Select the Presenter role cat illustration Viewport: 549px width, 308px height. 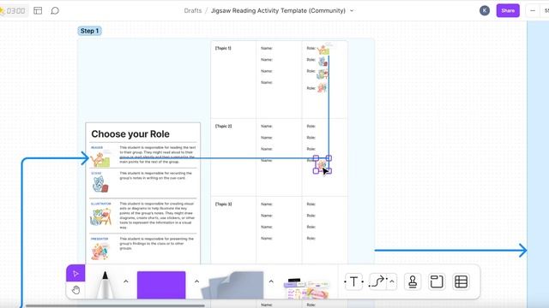click(x=100, y=252)
